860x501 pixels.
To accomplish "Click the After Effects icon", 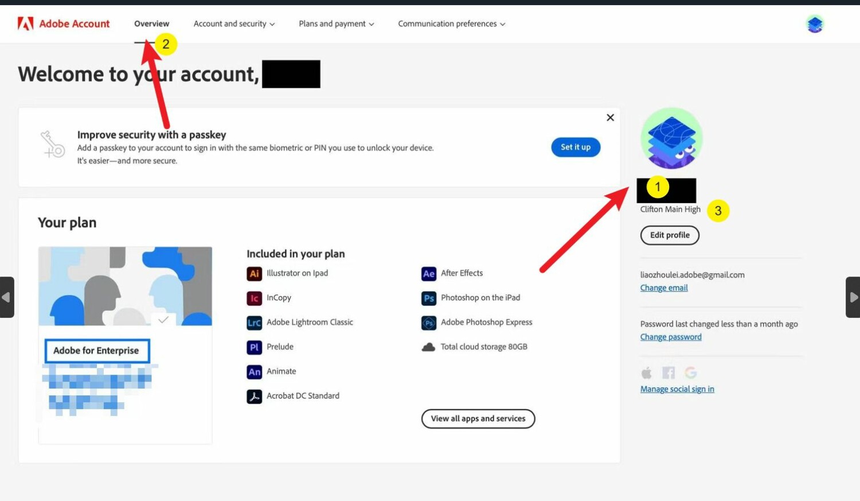I will (428, 274).
